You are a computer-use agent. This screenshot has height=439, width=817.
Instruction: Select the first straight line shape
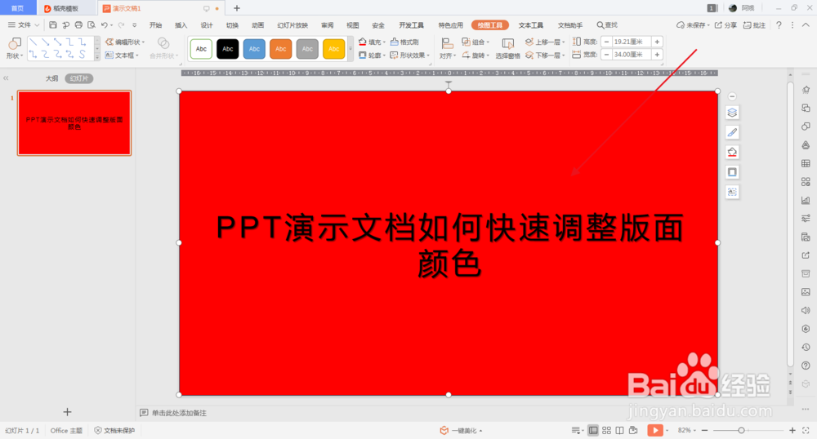click(33, 42)
